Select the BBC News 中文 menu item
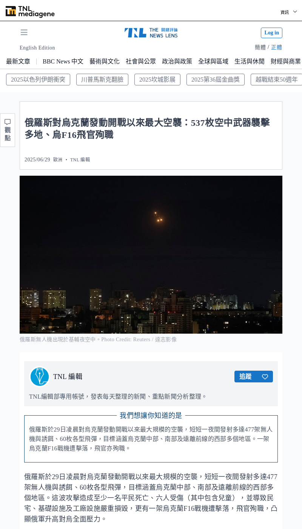302x529 pixels. point(63,61)
